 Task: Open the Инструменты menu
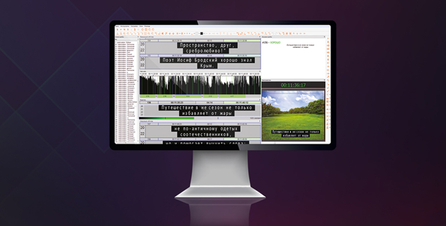[x=125, y=26]
